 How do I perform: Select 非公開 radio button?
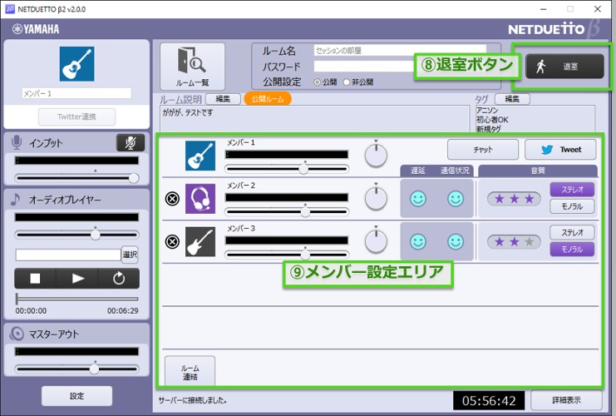point(346,82)
